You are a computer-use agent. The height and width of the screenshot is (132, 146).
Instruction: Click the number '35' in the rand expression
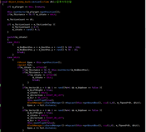coord(75,50)
